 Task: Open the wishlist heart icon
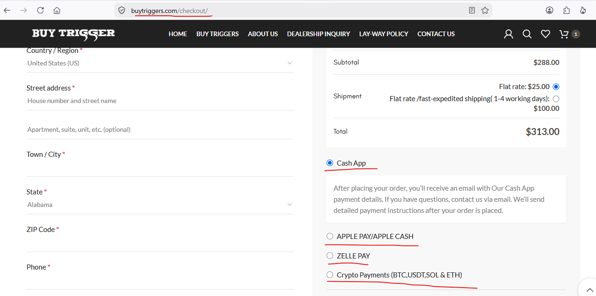coord(545,34)
